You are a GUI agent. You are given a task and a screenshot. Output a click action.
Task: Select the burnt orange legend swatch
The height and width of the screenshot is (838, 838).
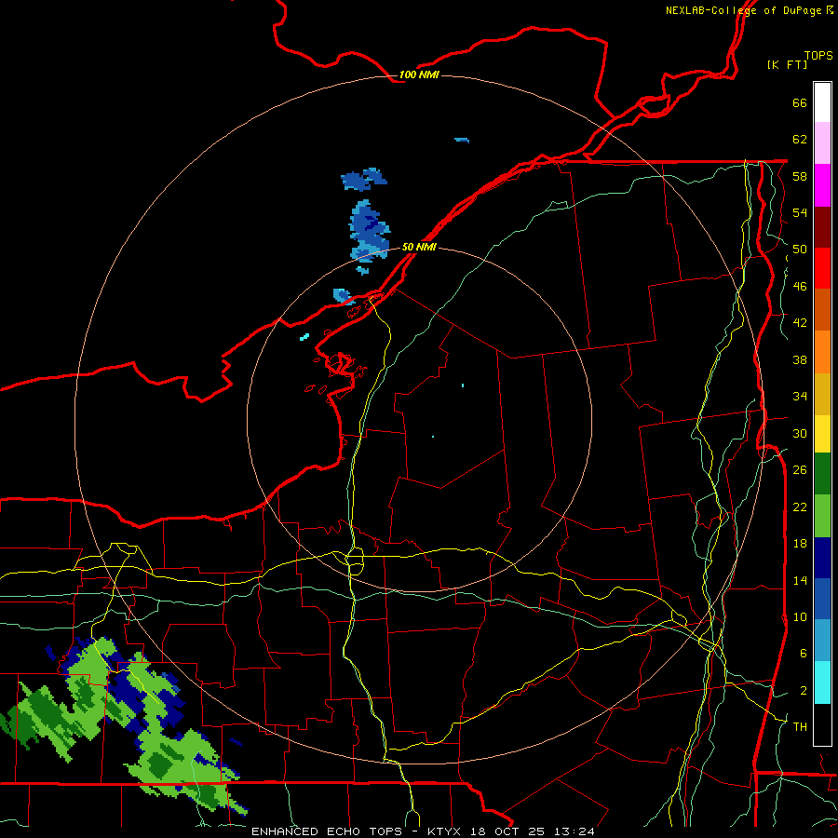822,309
